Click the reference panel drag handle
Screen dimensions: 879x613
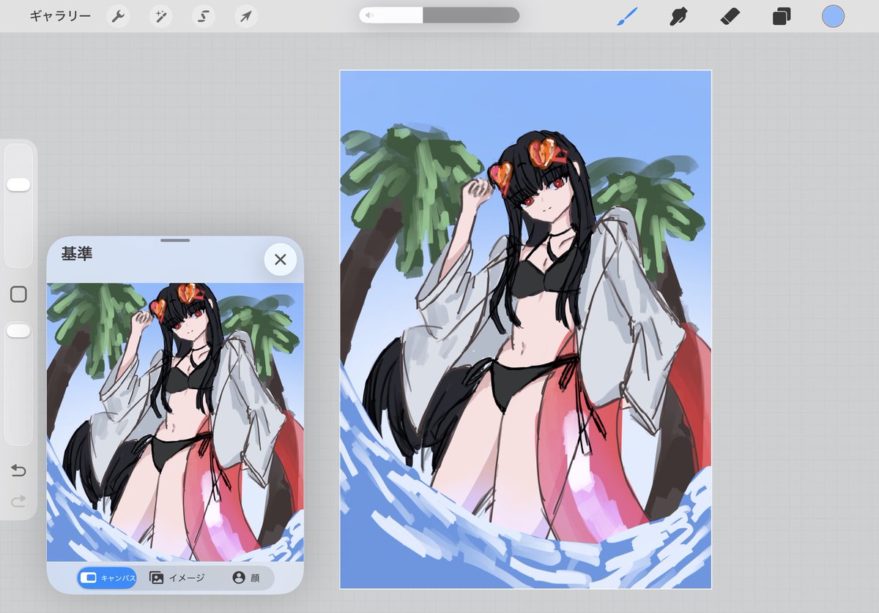pos(175,239)
